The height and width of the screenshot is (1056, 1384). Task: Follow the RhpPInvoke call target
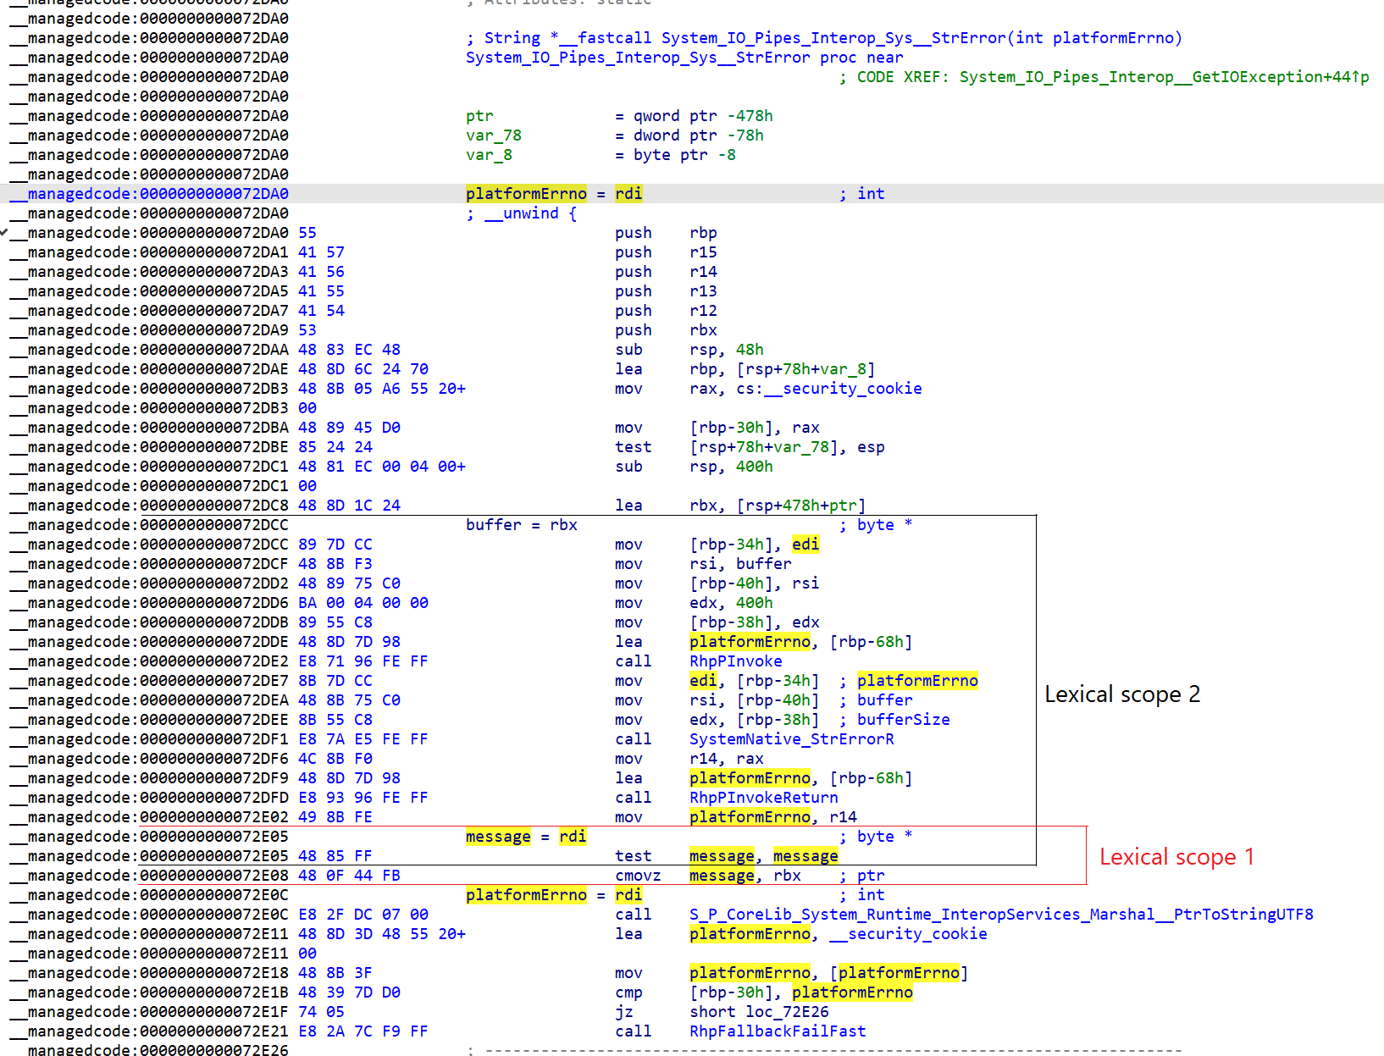[734, 661]
